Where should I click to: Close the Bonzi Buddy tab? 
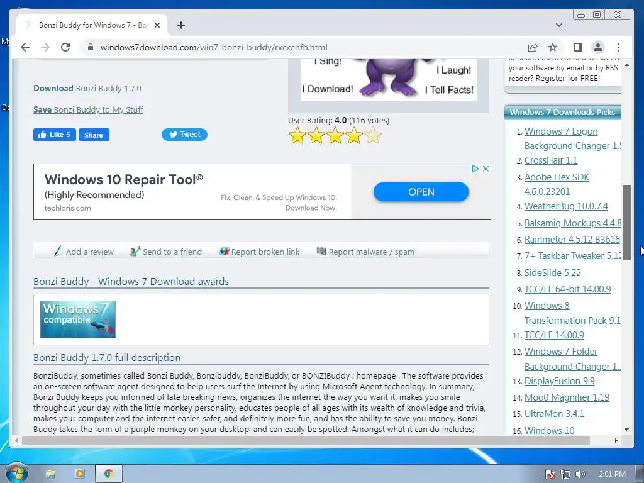coord(157,25)
